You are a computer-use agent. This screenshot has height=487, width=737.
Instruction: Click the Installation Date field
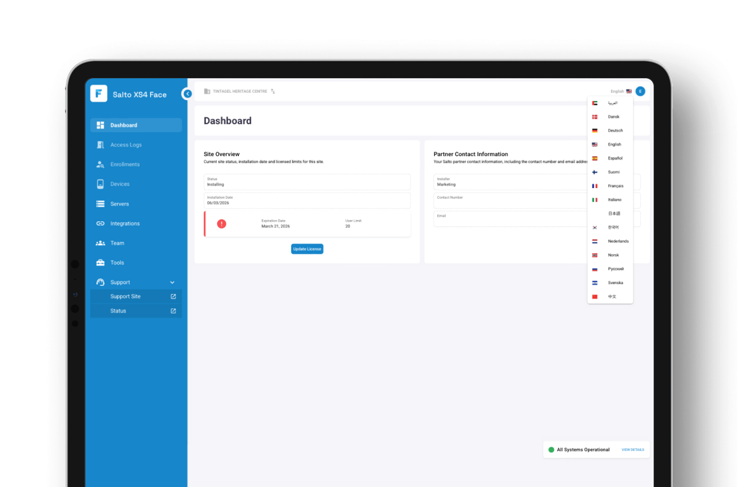click(x=307, y=201)
